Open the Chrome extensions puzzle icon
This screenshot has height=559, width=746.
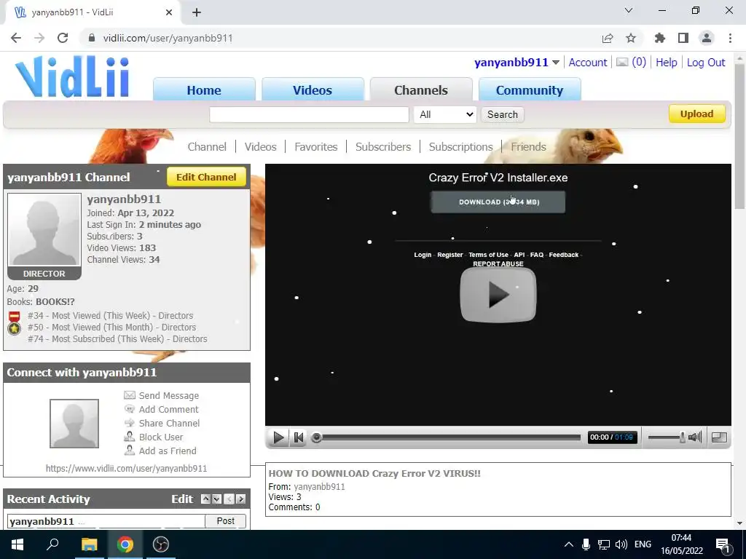click(x=660, y=38)
